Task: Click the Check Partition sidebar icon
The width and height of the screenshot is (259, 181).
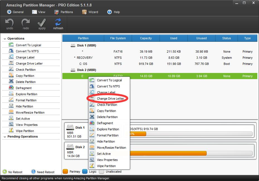Action: pos(11,69)
